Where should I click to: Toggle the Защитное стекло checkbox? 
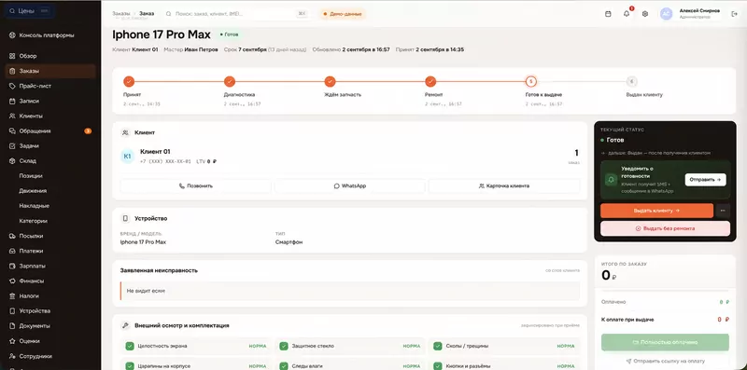click(284, 346)
